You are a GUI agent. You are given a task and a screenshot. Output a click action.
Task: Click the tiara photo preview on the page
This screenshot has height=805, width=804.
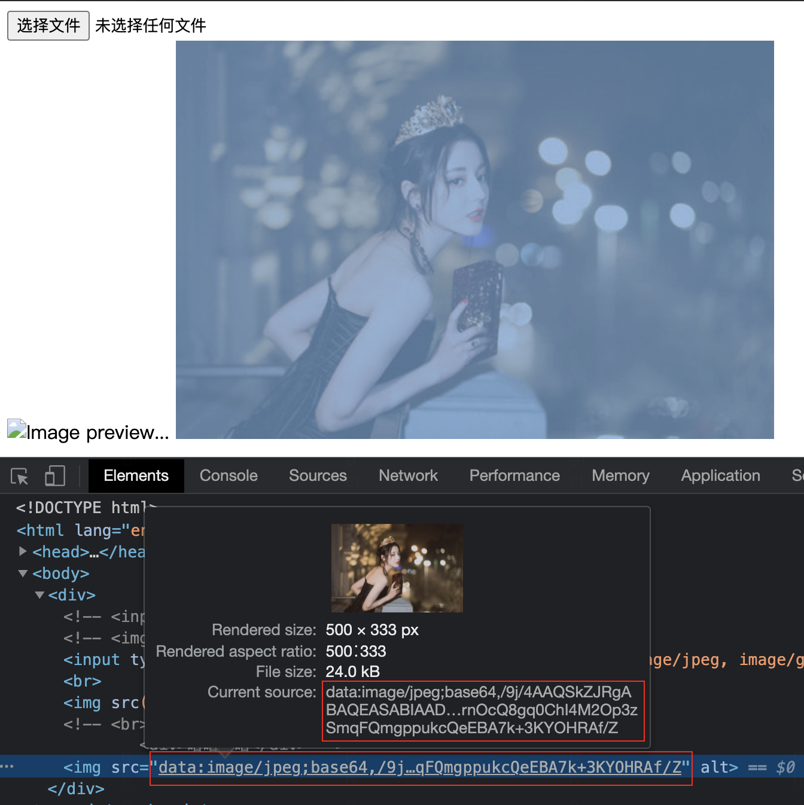pos(474,238)
